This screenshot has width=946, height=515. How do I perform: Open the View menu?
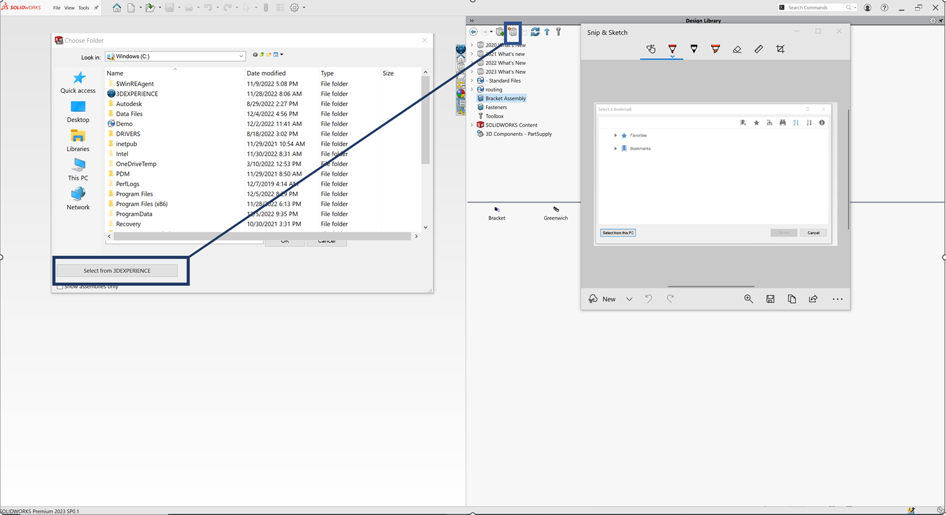69,8
